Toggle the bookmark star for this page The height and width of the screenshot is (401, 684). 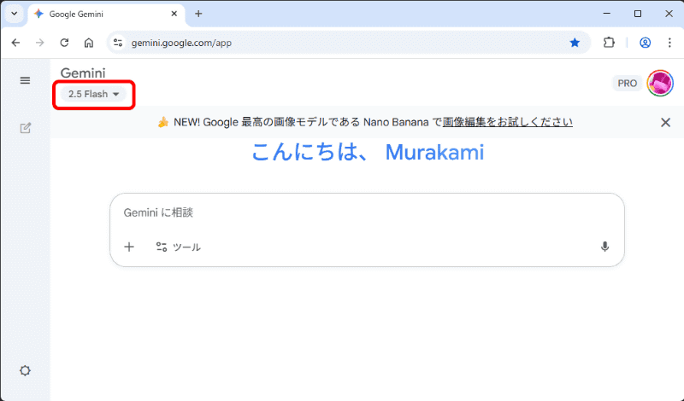click(x=575, y=43)
